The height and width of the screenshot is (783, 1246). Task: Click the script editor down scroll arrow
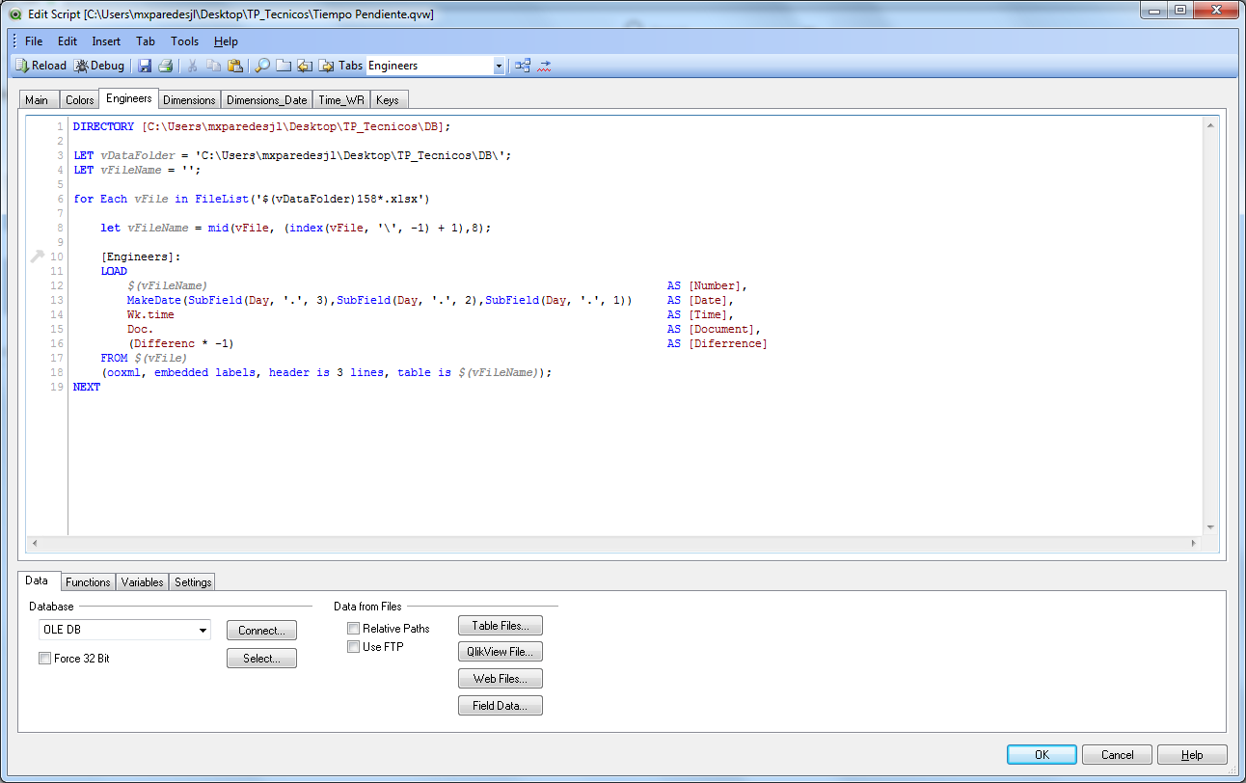point(1211,527)
